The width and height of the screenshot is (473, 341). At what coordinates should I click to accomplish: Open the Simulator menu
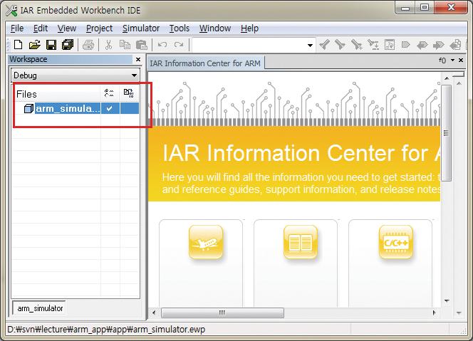(x=141, y=28)
